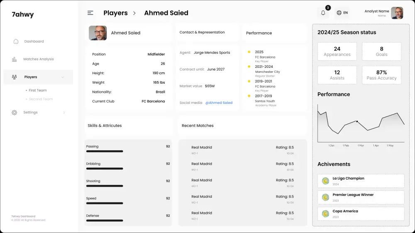Open the @Ahmed Saied social media link
This screenshot has width=415, height=233.
[219, 103]
